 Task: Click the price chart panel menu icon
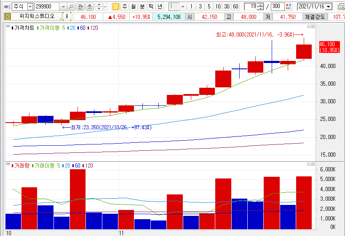[8, 26]
